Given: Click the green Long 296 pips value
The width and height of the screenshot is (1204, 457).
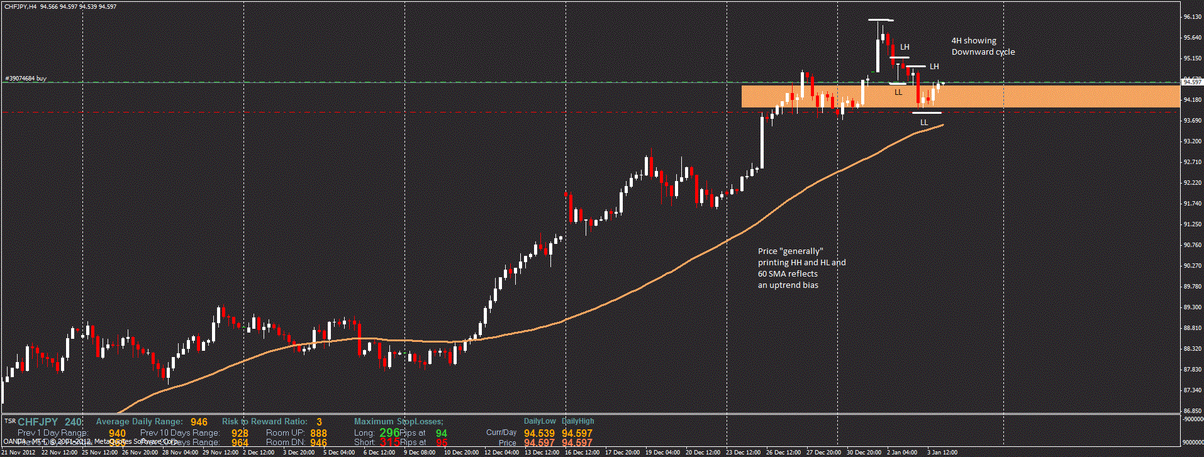Looking at the screenshot, I should pyautogui.click(x=389, y=432).
